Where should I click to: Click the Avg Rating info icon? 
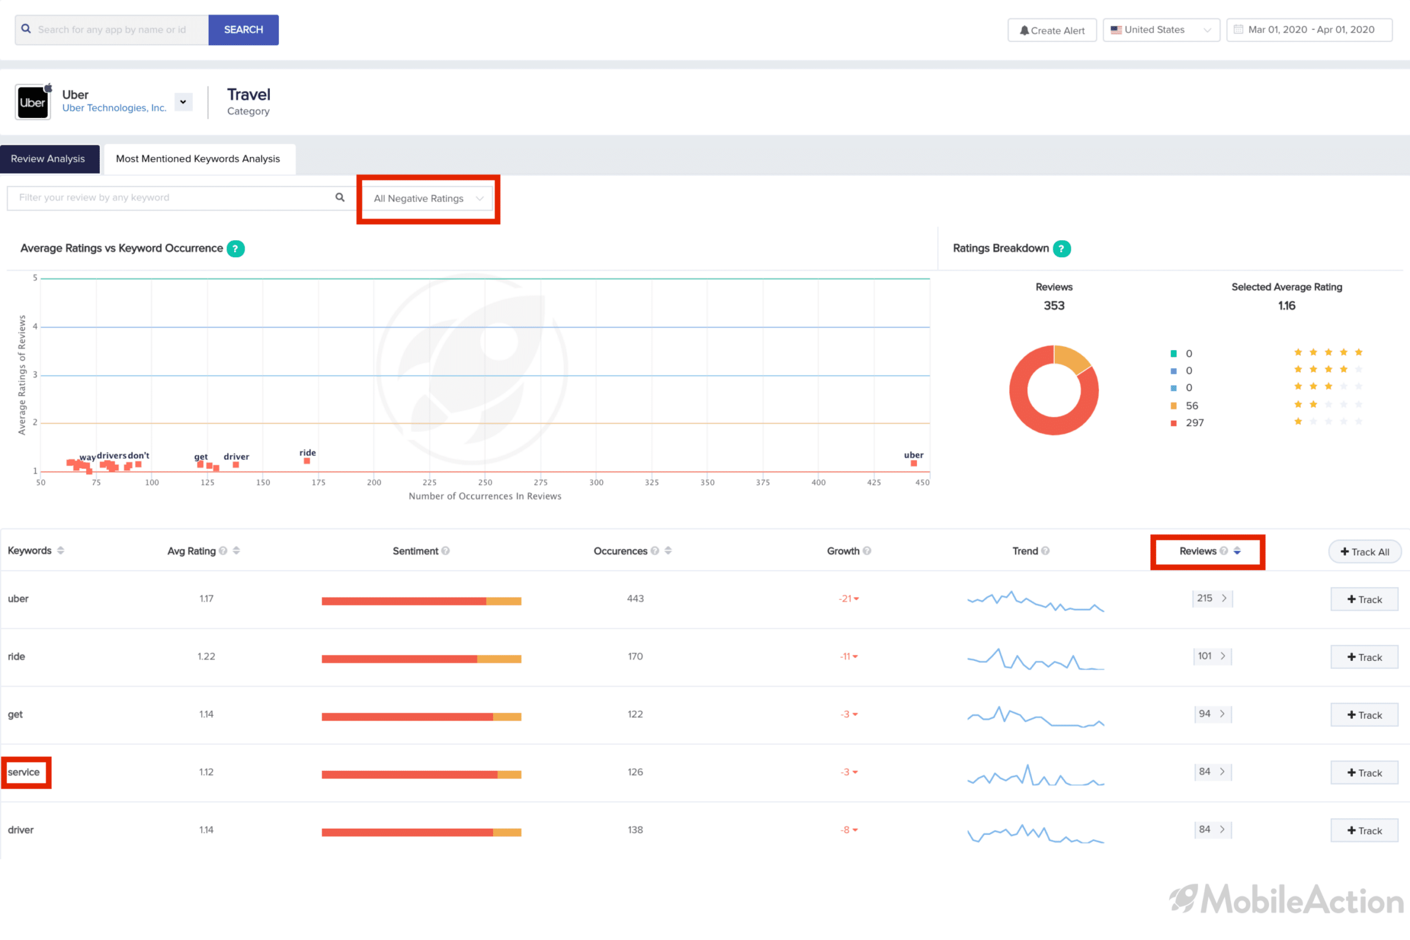coord(223,550)
